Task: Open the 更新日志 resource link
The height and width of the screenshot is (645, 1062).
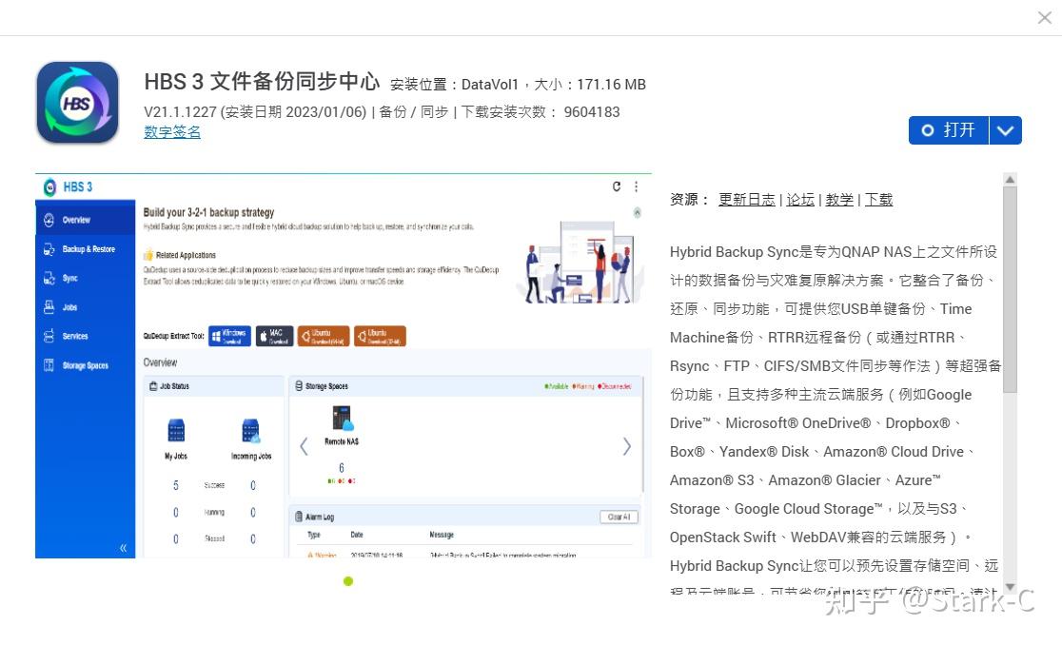Action: [x=746, y=200]
